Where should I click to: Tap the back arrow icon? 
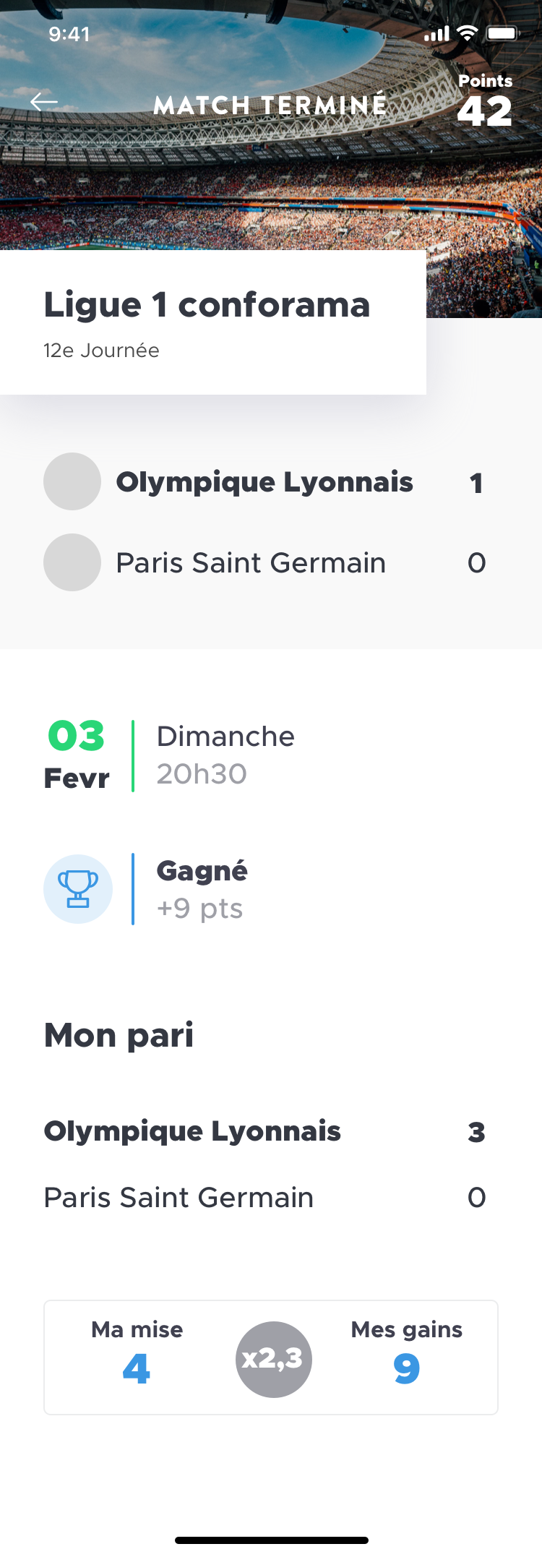coord(44,103)
